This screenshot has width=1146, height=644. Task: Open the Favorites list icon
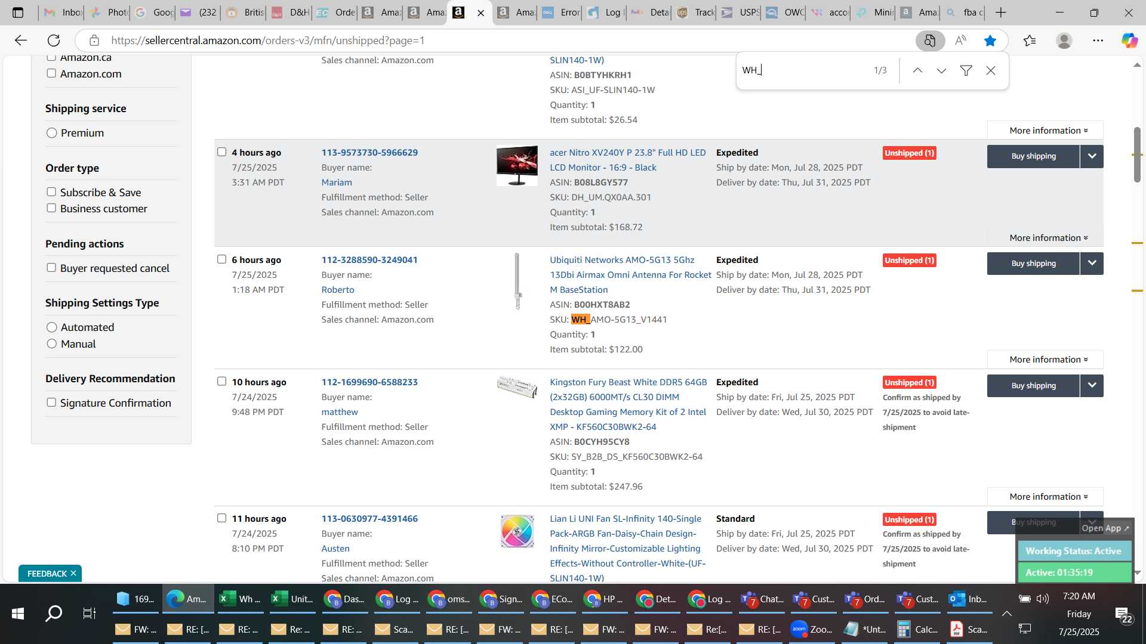(1030, 41)
